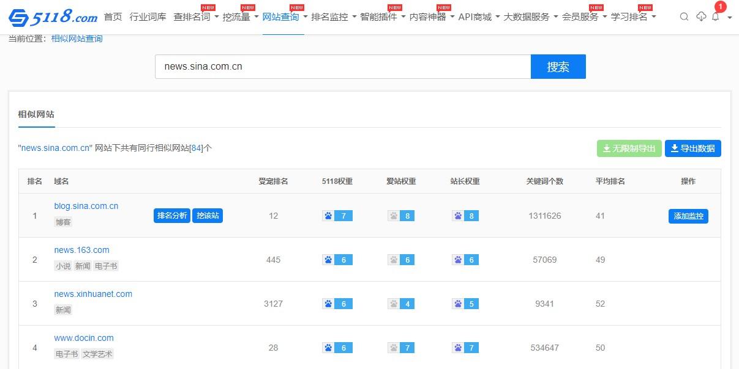The image size is (739, 369).
Task: Click the 文学艺术 tag under www.docin.com
Action: [x=97, y=354]
